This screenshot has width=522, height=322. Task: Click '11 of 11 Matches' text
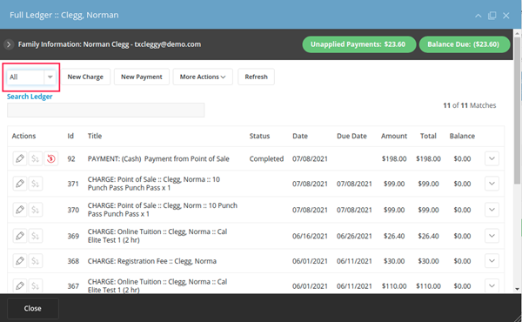pos(470,105)
